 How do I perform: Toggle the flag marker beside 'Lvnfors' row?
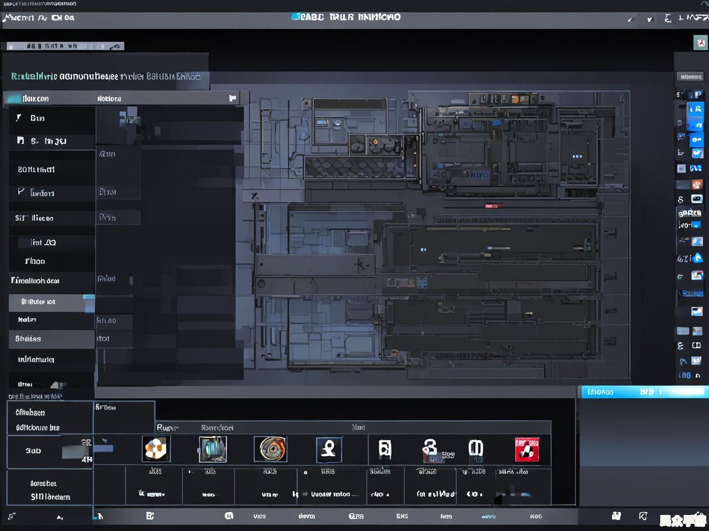point(21,191)
